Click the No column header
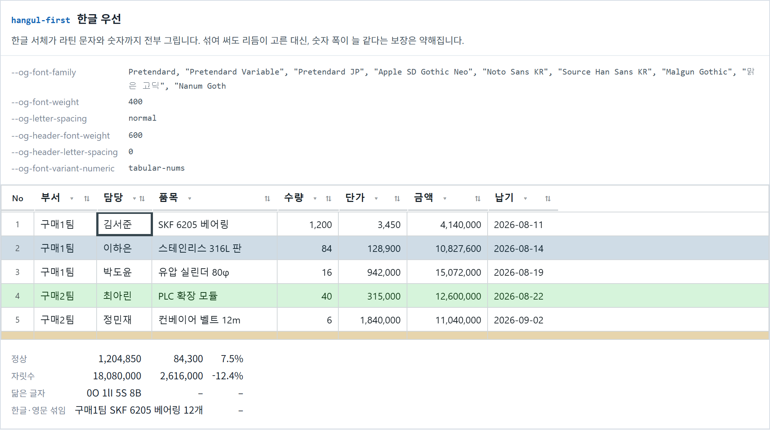Screen dimensions: 770x430 (x=18, y=198)
